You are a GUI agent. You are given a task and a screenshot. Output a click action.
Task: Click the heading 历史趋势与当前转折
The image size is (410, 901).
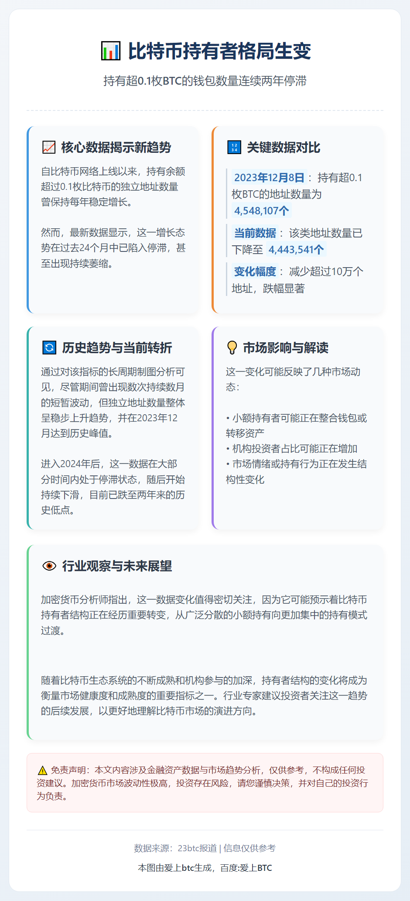click(x=117, y=348)
